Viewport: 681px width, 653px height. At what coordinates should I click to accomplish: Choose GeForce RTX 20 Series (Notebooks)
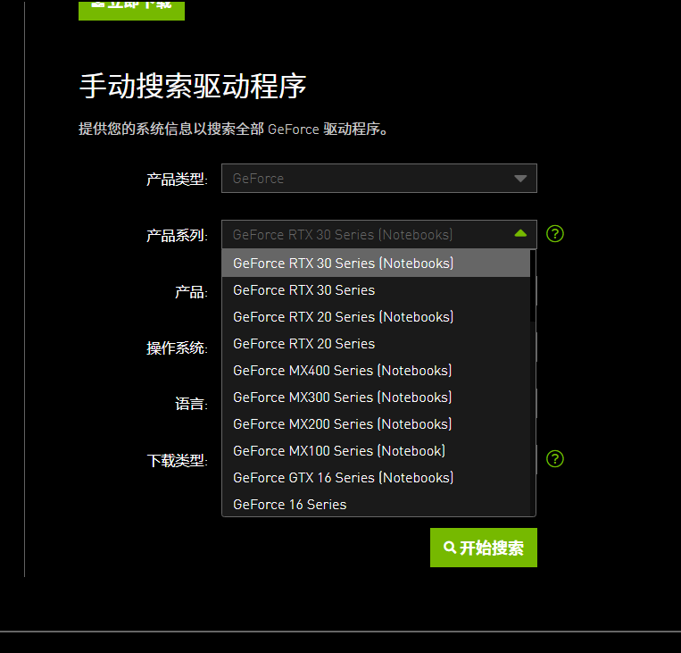[x=376, y=317]
